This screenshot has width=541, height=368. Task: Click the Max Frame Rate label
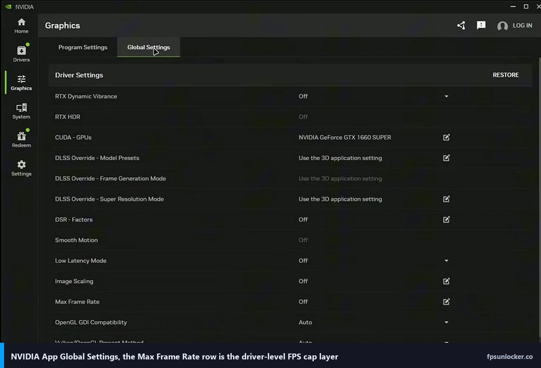coord(77,302)
